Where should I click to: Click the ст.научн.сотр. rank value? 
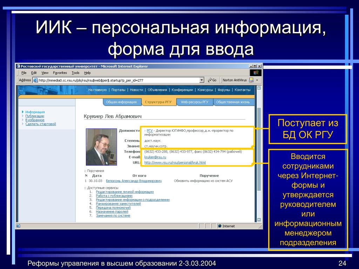point(156,146)
